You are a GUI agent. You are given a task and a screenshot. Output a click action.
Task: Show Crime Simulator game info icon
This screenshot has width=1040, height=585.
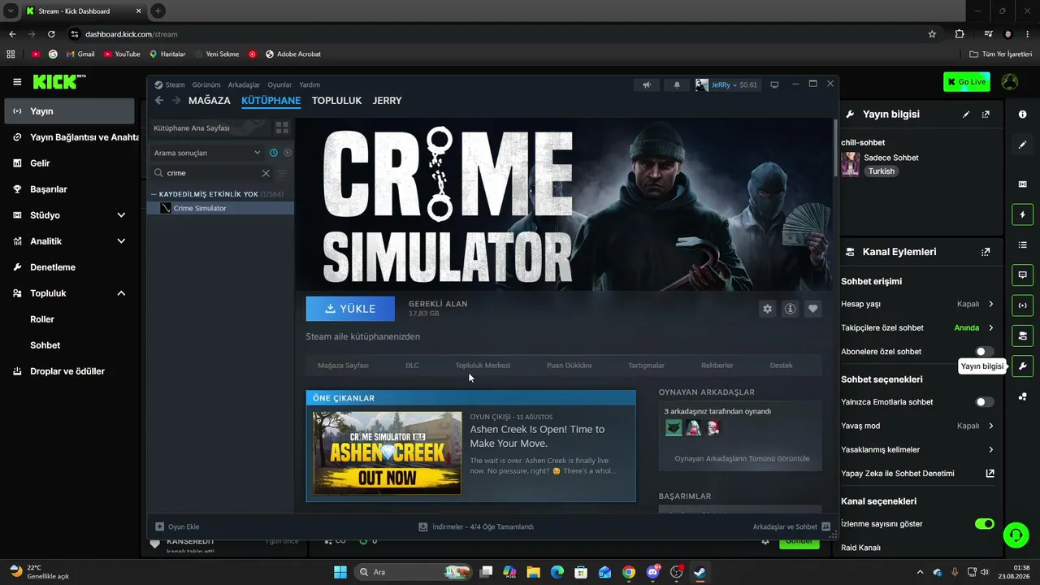point(790,309)
